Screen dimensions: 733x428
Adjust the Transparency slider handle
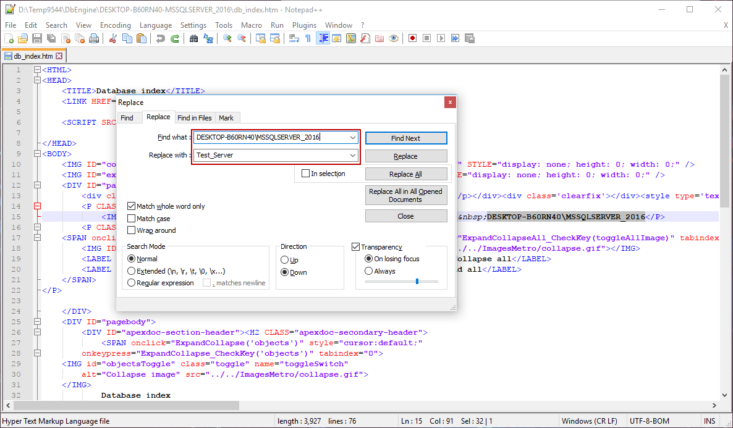coord(417,281)
